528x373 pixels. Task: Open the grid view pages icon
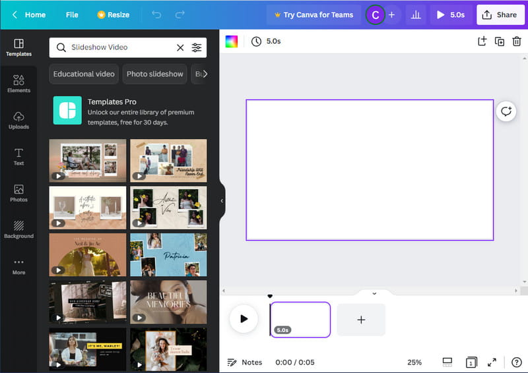tap(471, 362)
